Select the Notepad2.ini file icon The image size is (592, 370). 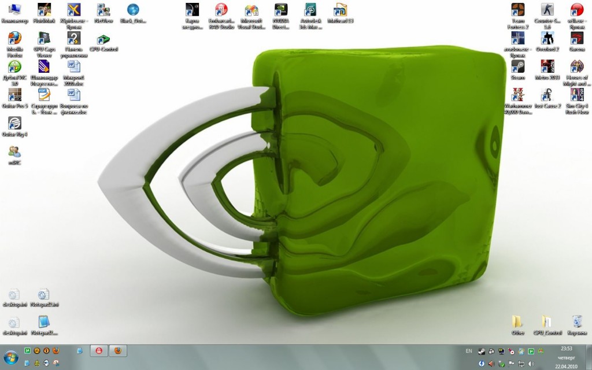[44, 298]
